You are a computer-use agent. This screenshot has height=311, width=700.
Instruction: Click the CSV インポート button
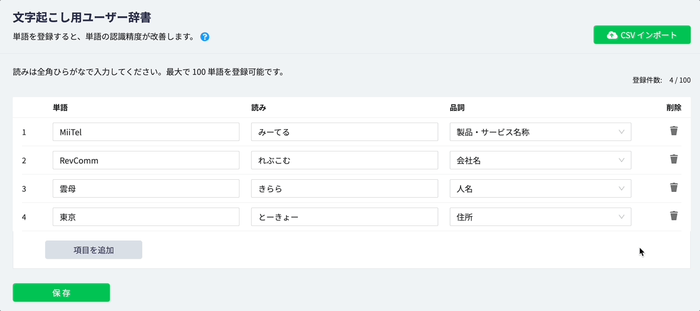point(642,35)
